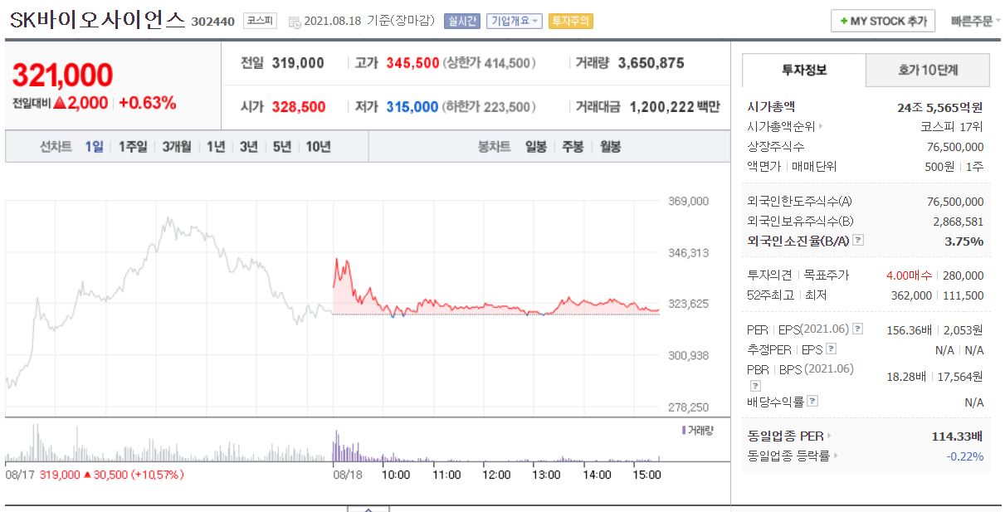Expand the 기업개요 dropdown

coord(515,22)
